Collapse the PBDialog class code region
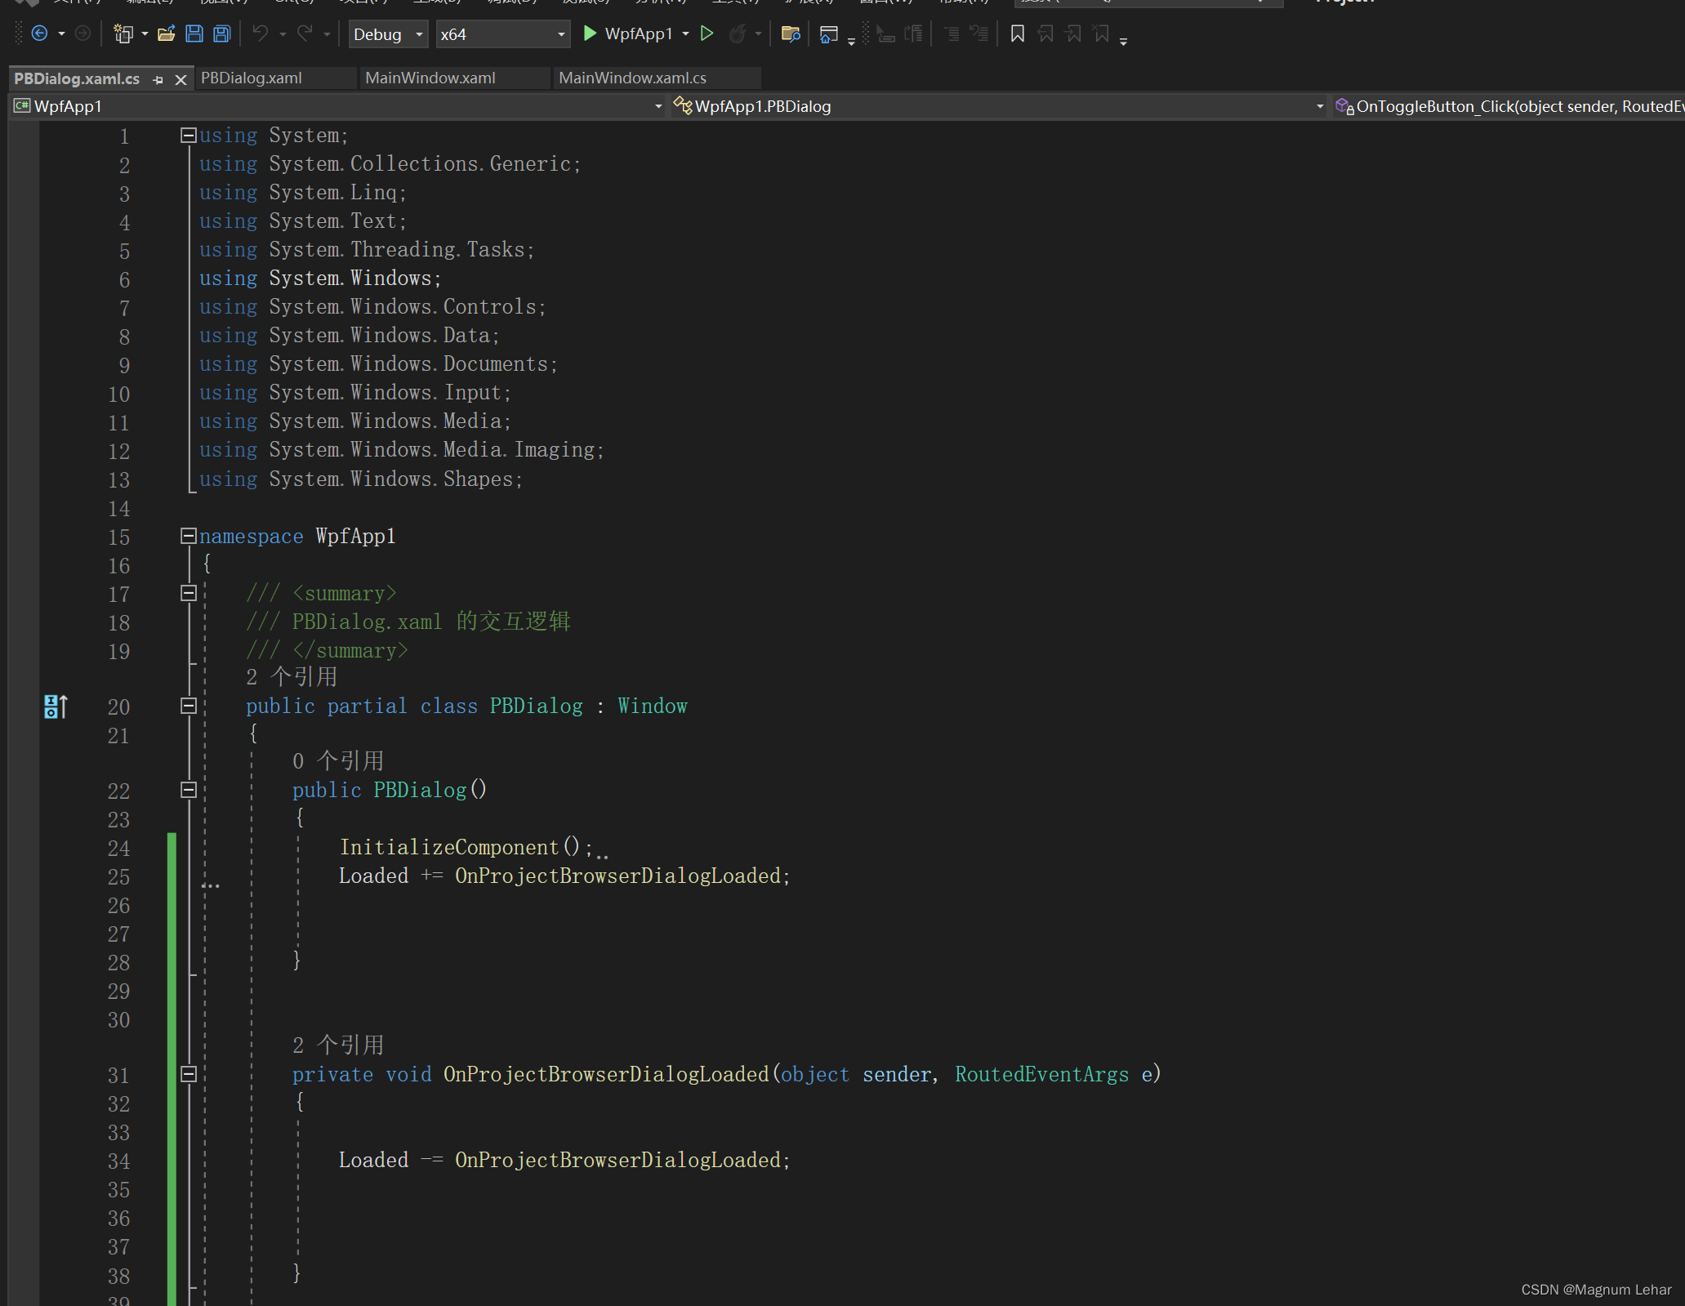1685x1306 pixels. pyautogui.click(x=187, y=707)
